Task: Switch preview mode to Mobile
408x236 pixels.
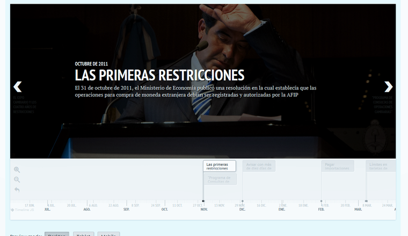Action: click(x=108, y=234)
